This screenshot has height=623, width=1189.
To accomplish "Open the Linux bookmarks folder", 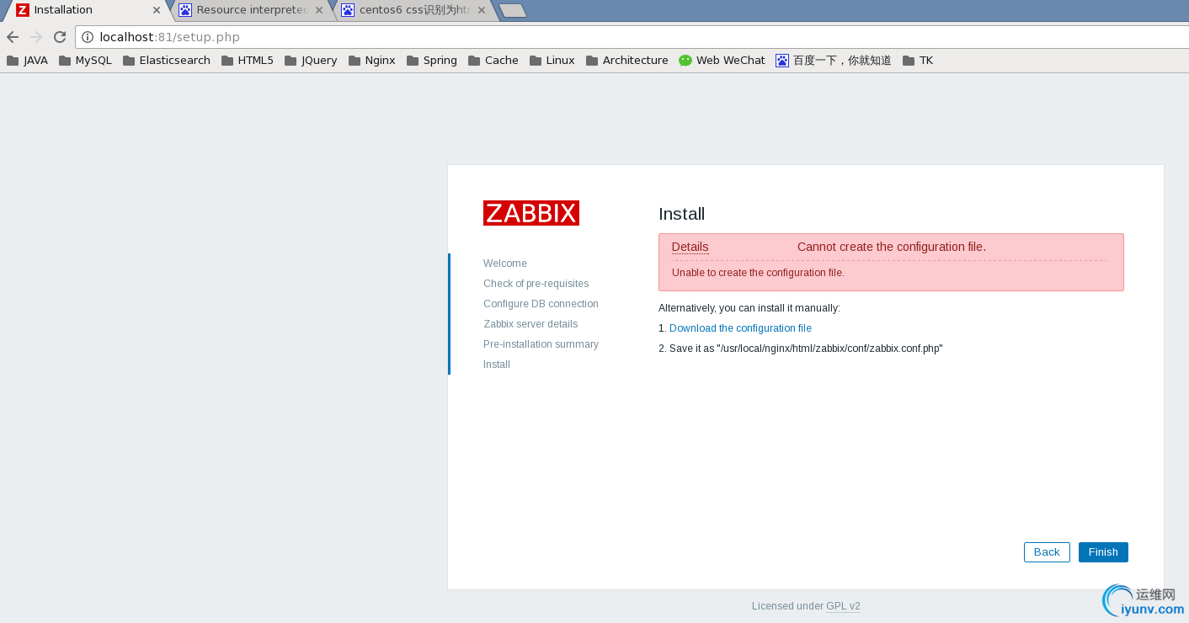I will click(552, 61).
